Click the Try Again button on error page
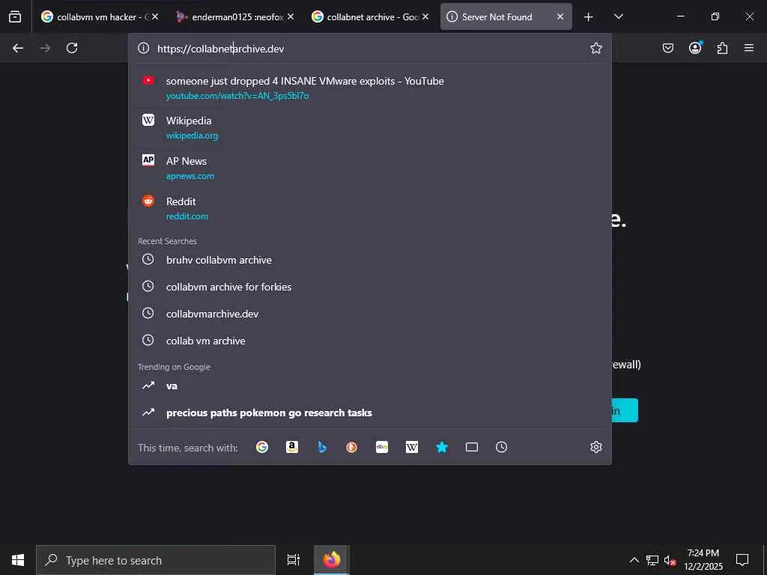This screenshot has height=575, width=767. tap(625, 410)
